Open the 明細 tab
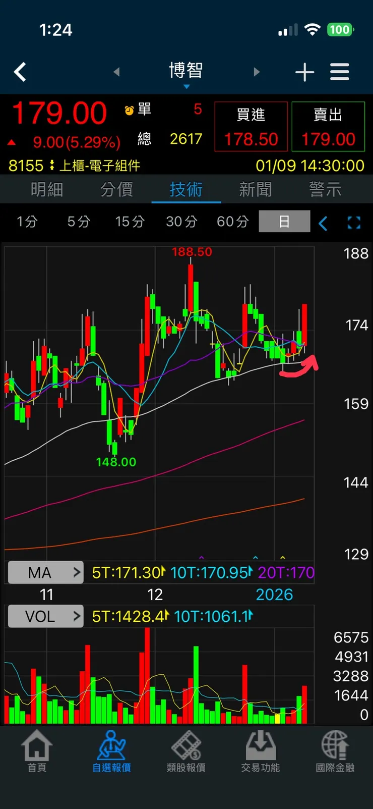Viewport: 373px width, 809px height. pyautogui.click(x=47, y=190)
